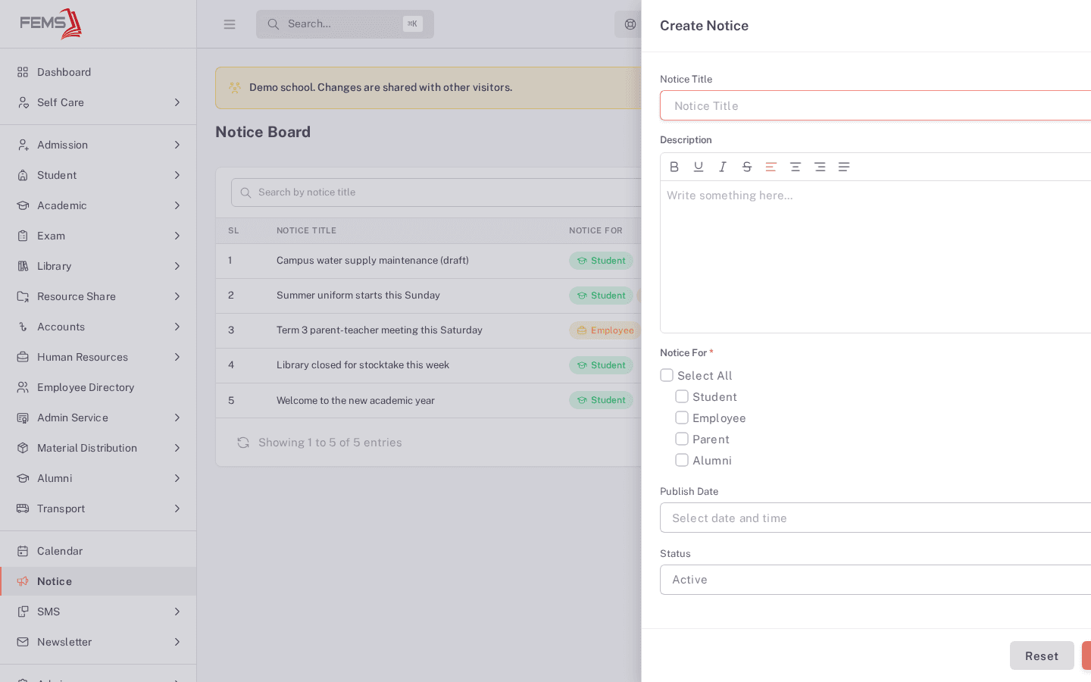The image size is (1091, 682).
Task: Toggle the hamburger sidebar menu icon
Action: [x=230, y=24]
